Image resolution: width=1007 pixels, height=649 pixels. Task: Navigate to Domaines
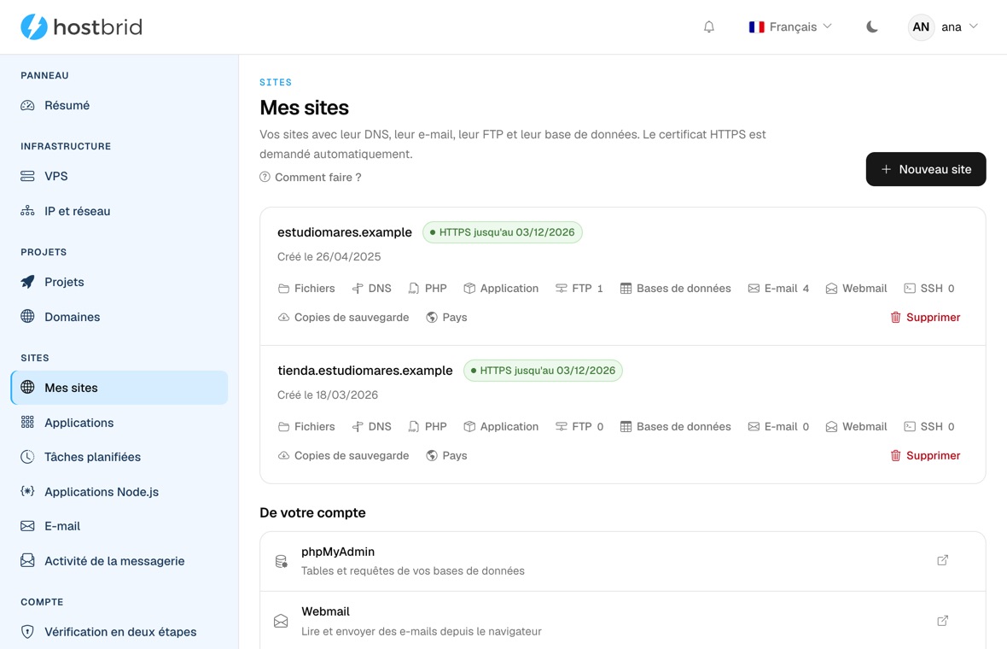[119, 317]
